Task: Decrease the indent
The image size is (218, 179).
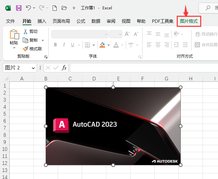Action: pos(176,45)
